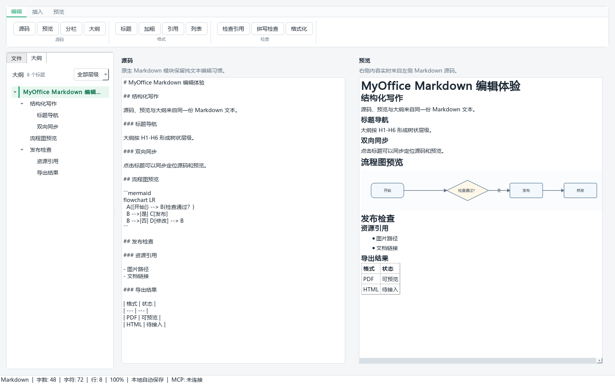
Task: Select the 大纲 sidebar tab
Action: (37, 58)
